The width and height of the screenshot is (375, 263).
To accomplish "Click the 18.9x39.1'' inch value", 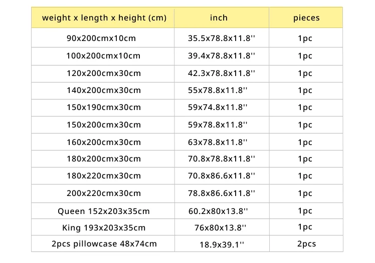I will [x=222, y=244].
